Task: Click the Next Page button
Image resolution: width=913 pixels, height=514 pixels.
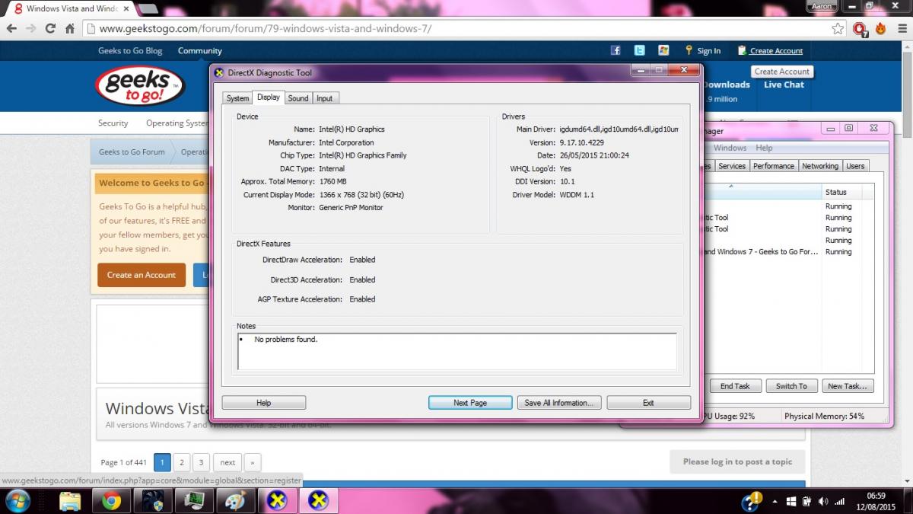Action: point(470,403)
